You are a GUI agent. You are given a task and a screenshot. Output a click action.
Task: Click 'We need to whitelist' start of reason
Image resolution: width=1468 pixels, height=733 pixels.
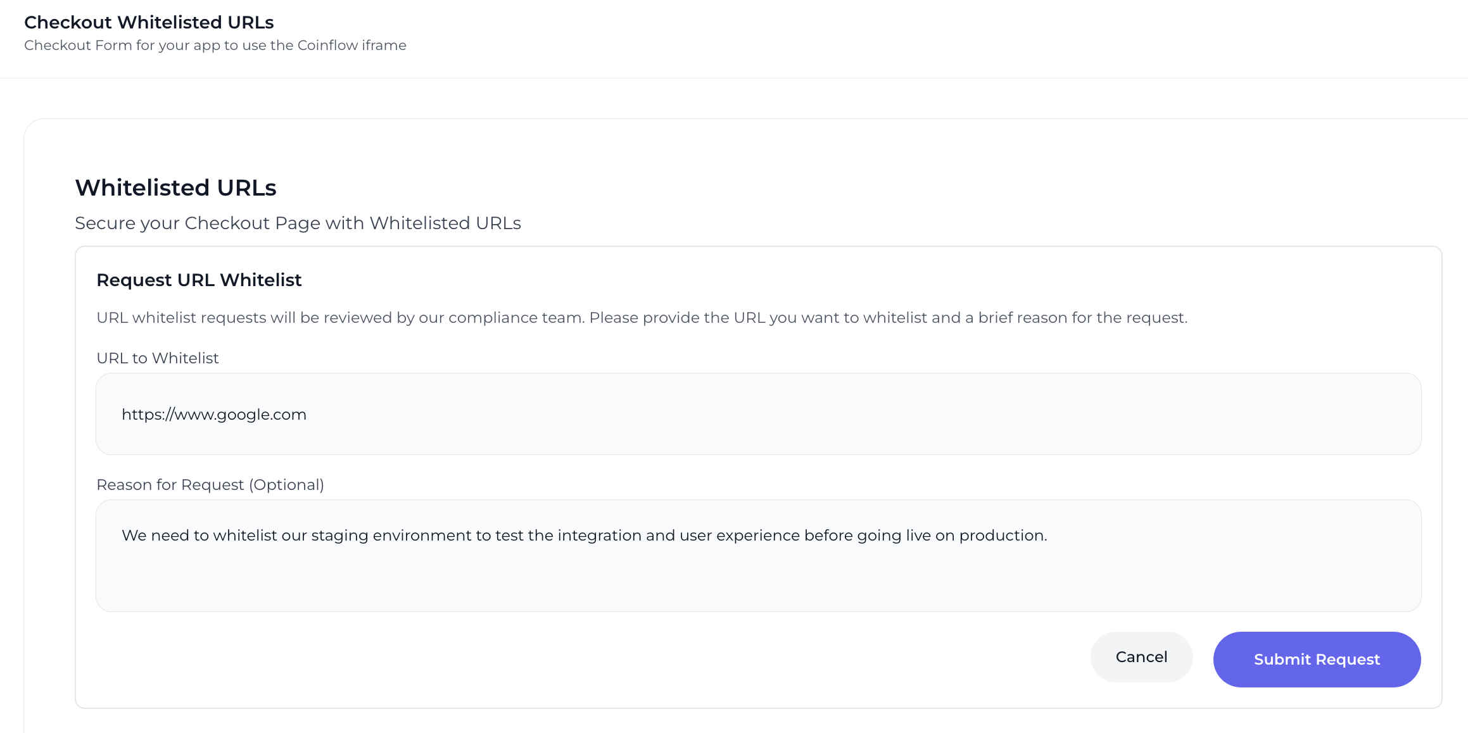coord(199,536)
